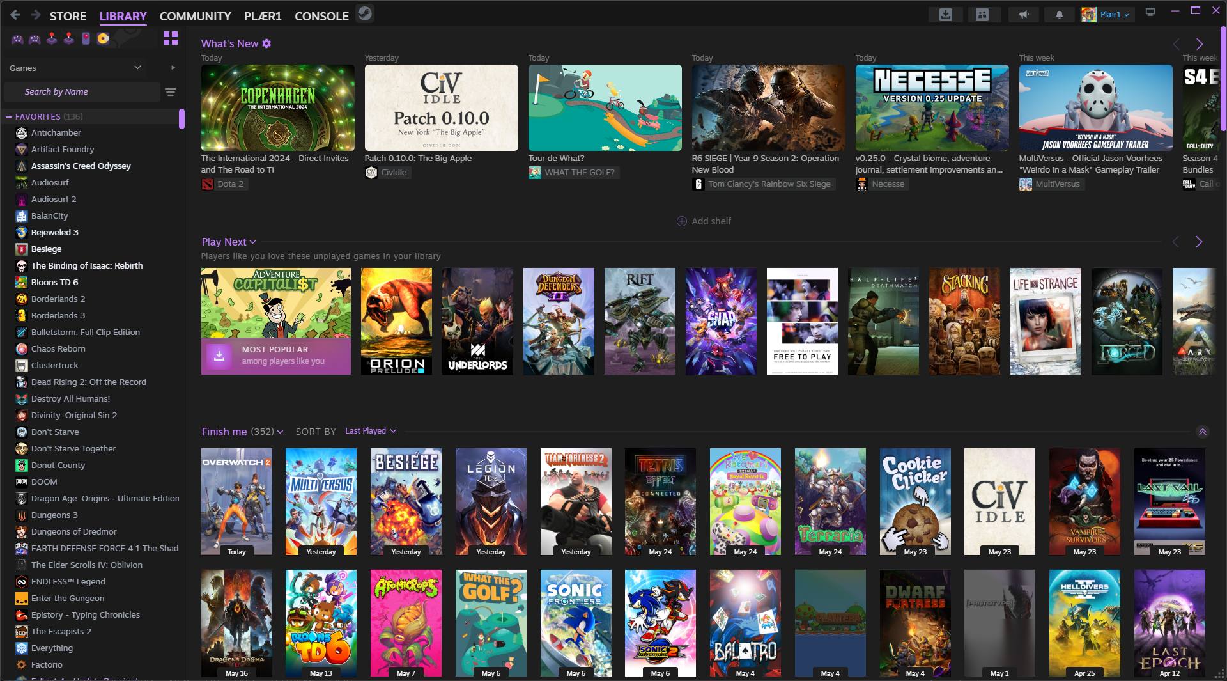The width and height of the screenshot is (1227, 681).
Task: Select Enter the Gungeon in sidebar
Action: (x=68, y=599)
